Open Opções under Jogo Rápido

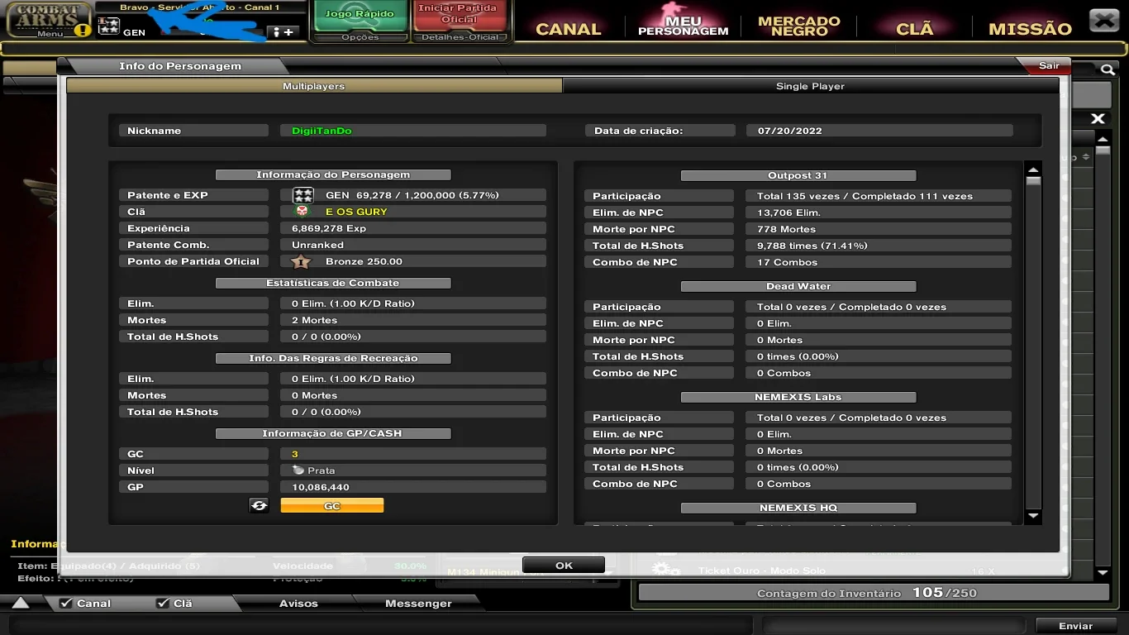point(360,37)
